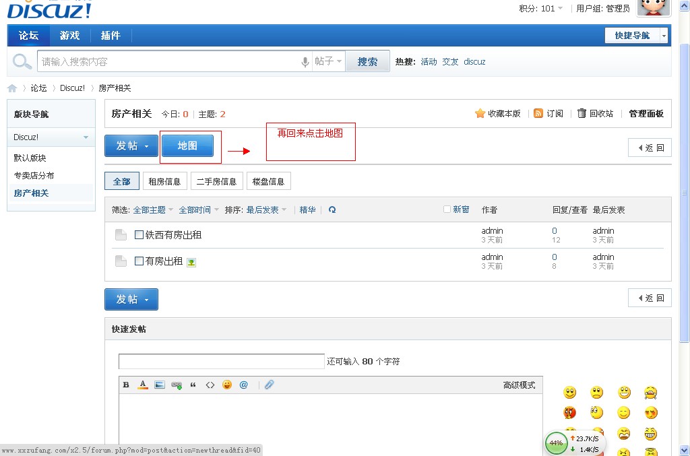Click the hot search 活动 link
The height and width of the screenshot is (456, 690).
pyautogui.click(x=429, y=61)
